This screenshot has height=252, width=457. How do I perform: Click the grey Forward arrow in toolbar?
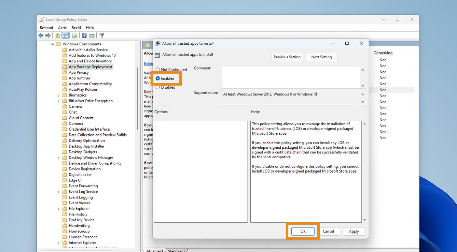click(48, 35)
